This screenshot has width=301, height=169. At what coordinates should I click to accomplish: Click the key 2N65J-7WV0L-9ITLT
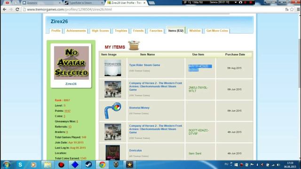(x=198, y=89)
